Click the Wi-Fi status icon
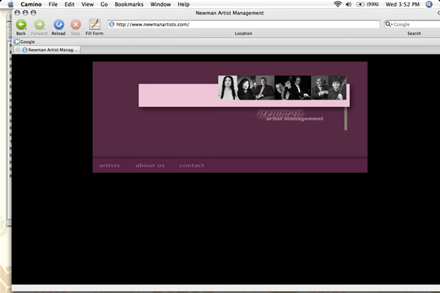This screenshot has width=440, height=293. click(337, 4)
